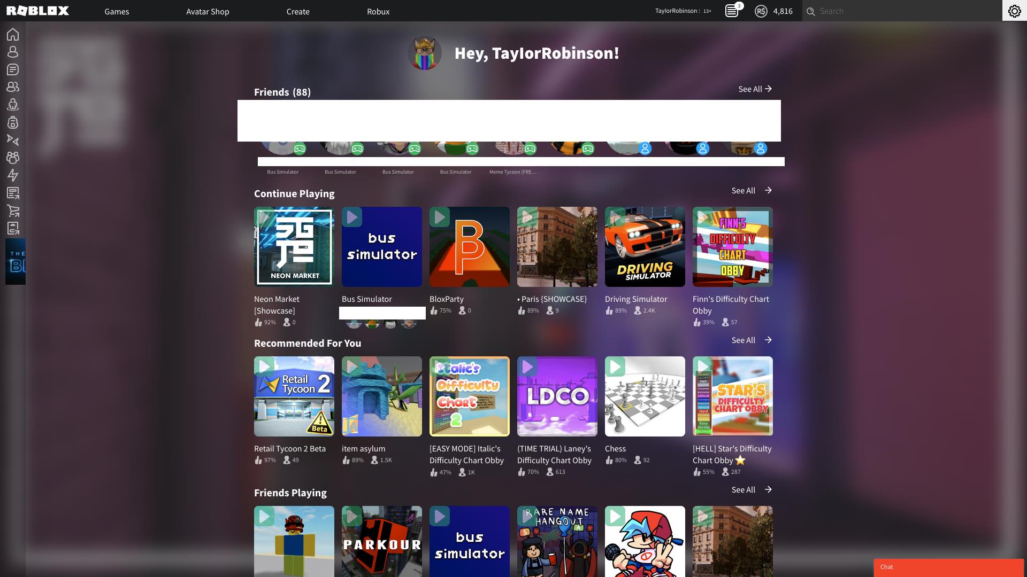The image size is (1027, 577).
Task: Click See All for Friends Playing
Action: (x=752, y=489)
